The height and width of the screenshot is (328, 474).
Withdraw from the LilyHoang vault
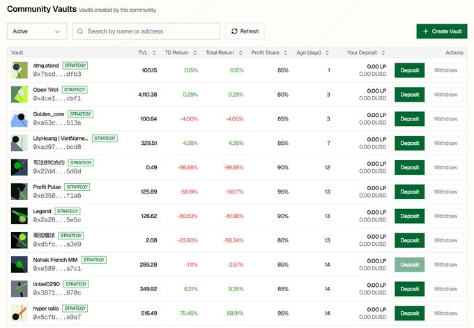445,143
